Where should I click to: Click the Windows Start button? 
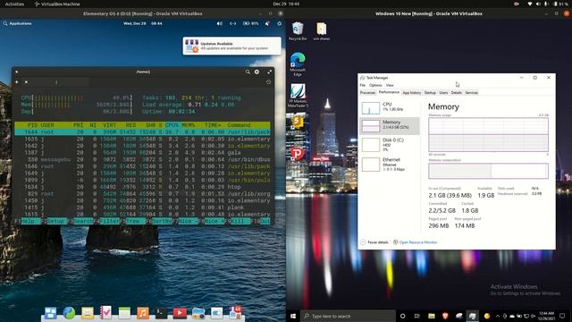pos(293,316)
